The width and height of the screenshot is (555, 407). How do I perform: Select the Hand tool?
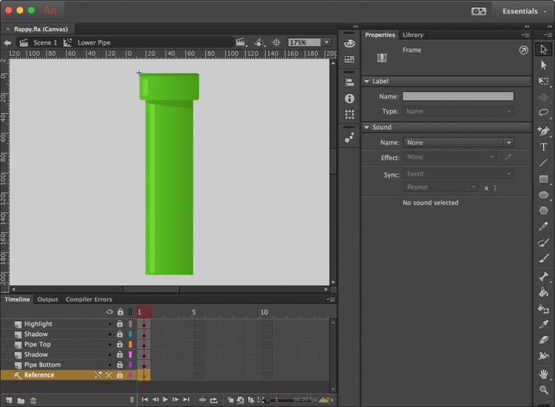pos(544,374)
